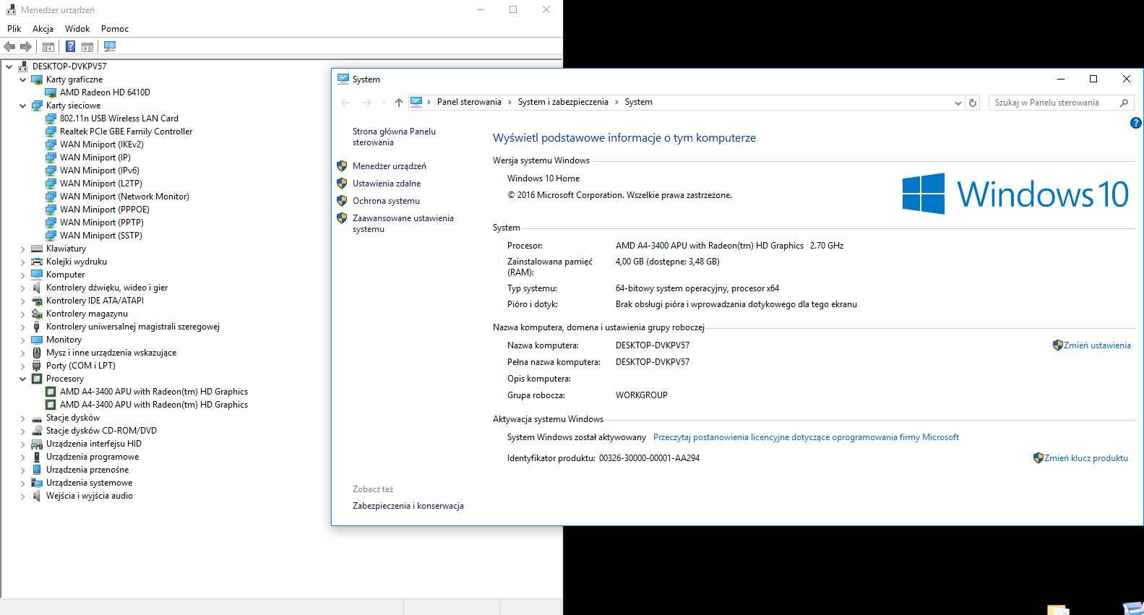
Task: Click Strona główna Panelu sterowania link
Action: (x=394, y=137)
